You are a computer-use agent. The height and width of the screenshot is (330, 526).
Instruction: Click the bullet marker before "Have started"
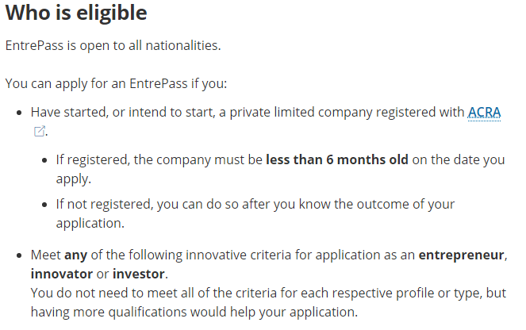pos(19,113)
